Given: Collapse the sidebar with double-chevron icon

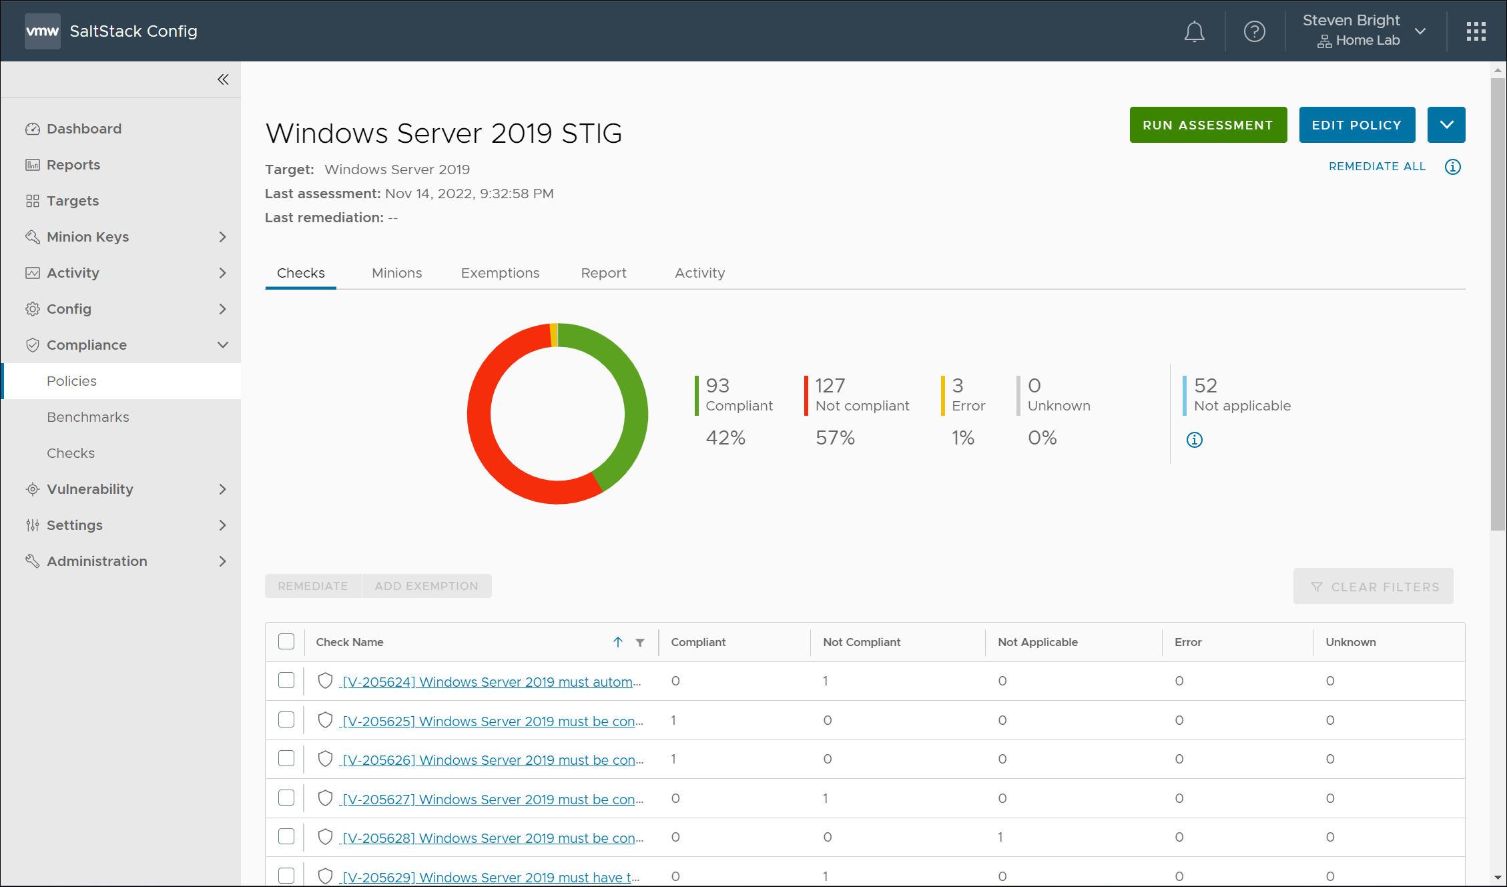Looking at the screenshot, I should pyautogui.click(x=223, y=79).
